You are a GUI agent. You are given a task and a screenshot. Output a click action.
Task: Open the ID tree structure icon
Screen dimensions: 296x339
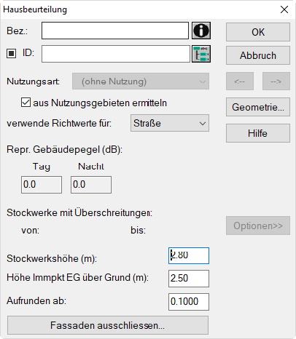[201, 54]
